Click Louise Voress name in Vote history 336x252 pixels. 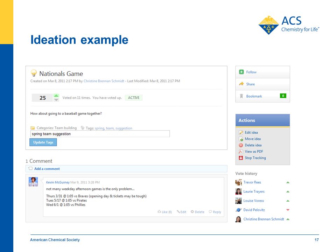pos(253,201)
